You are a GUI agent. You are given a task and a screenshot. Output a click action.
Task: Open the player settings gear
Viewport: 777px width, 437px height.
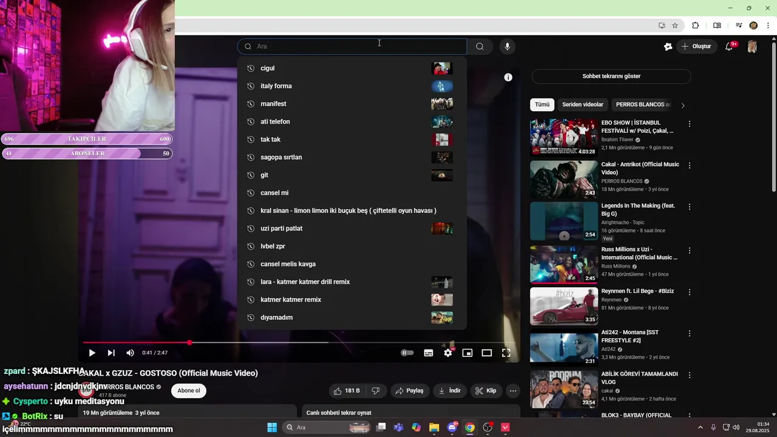point(448,353)
